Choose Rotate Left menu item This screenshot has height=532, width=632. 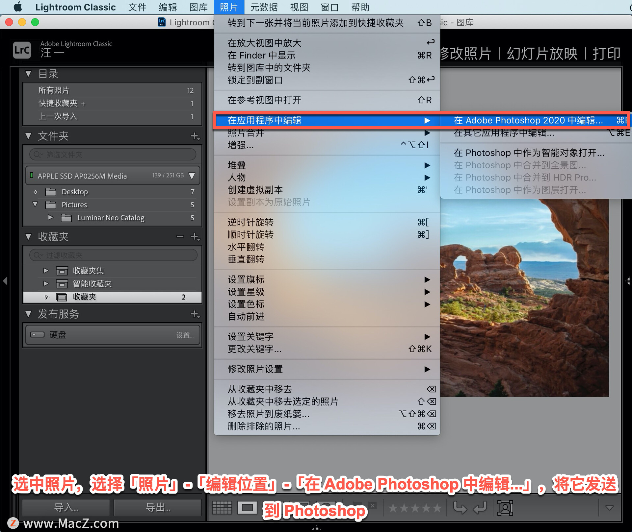tap(327, 222)
